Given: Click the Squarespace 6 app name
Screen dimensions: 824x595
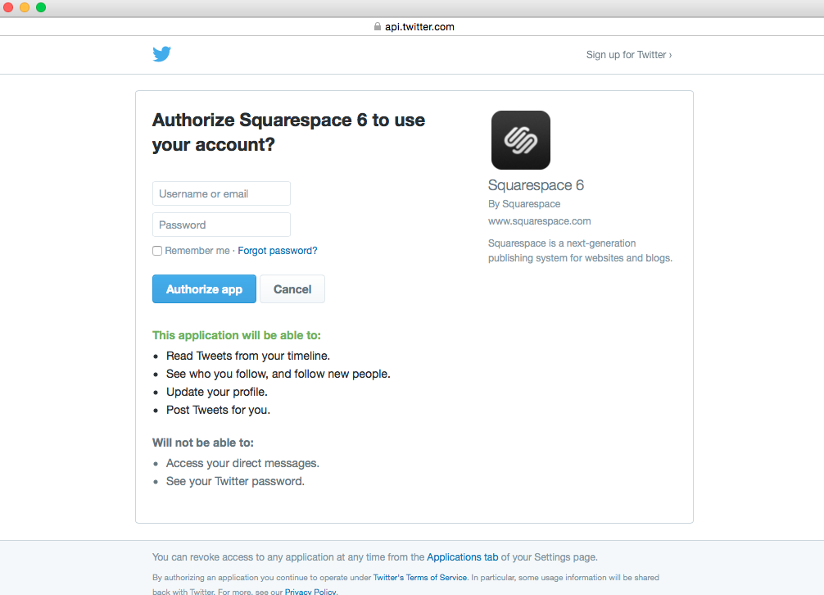Looking at the screenshot, I should point(536,185).
